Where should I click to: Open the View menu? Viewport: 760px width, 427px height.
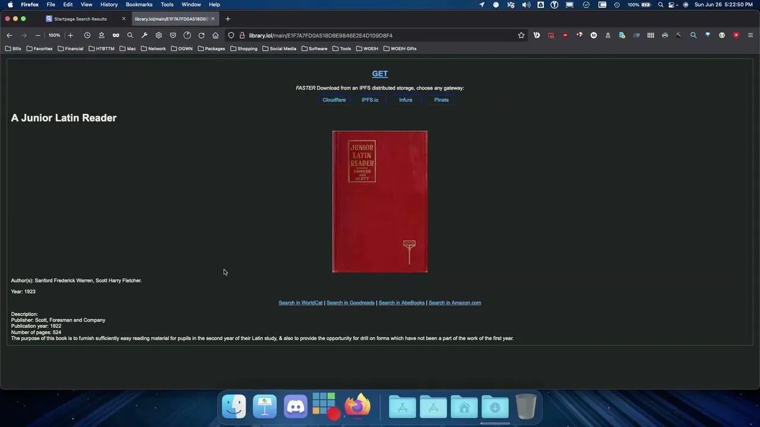[87, 5]
